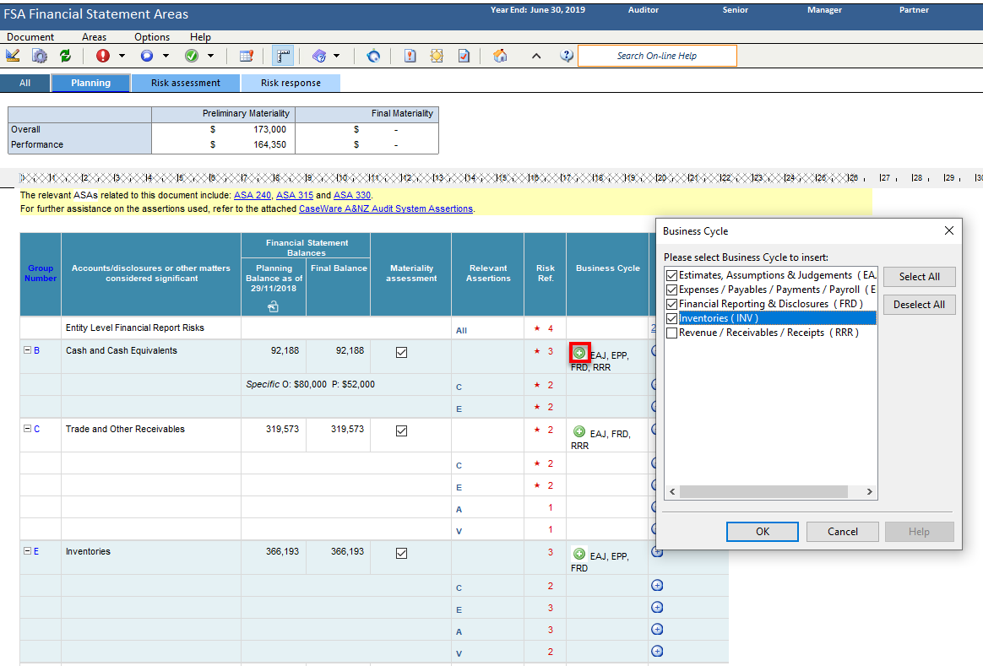This screenshot has height=666, width=983.
Task: Collapse group E Inventories row
Action: pos(27,551)
